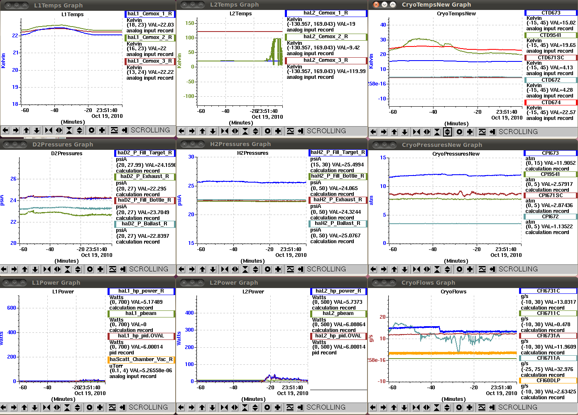This screenshot has height=415, width=578.
Task: Select the haD2_P_Fill_Target_R legend entry
Action: tap(145, 153)
